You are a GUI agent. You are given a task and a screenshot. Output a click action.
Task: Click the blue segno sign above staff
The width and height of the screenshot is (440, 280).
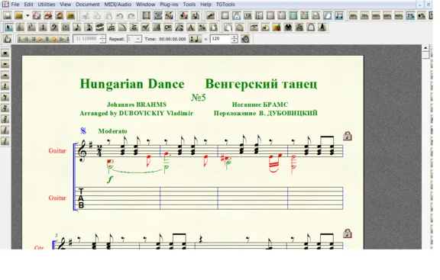coord(83,130)
